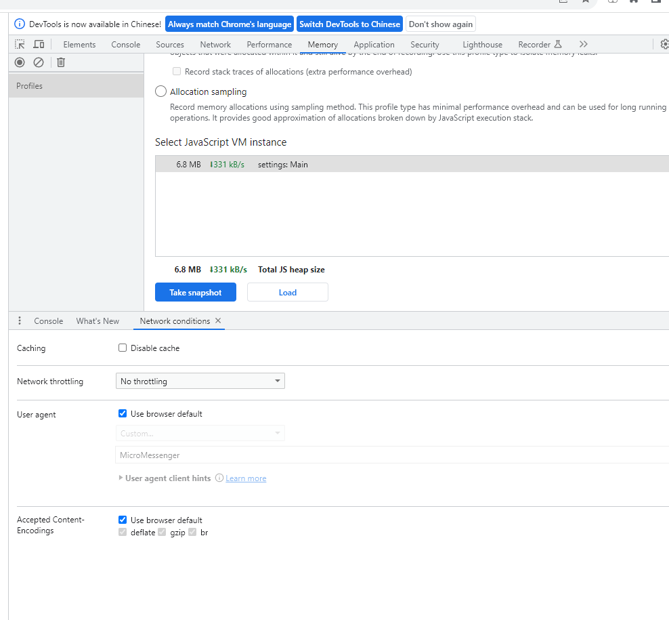
Task: Uncheck User agent Use browser default
Action: point(123,413)
